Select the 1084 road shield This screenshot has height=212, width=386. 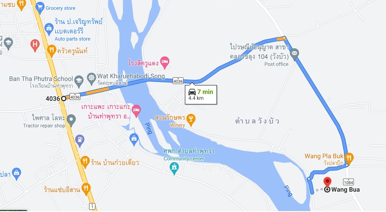tap(348, 182)
